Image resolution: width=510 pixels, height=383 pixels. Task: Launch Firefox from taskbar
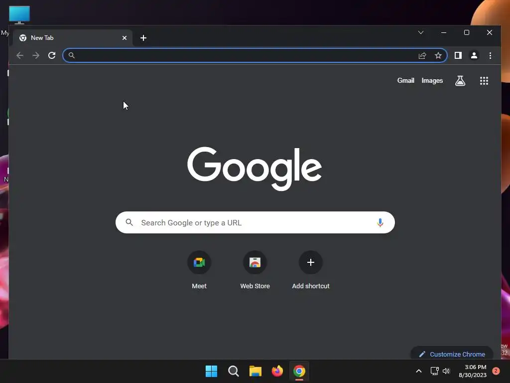pos(277,371)
